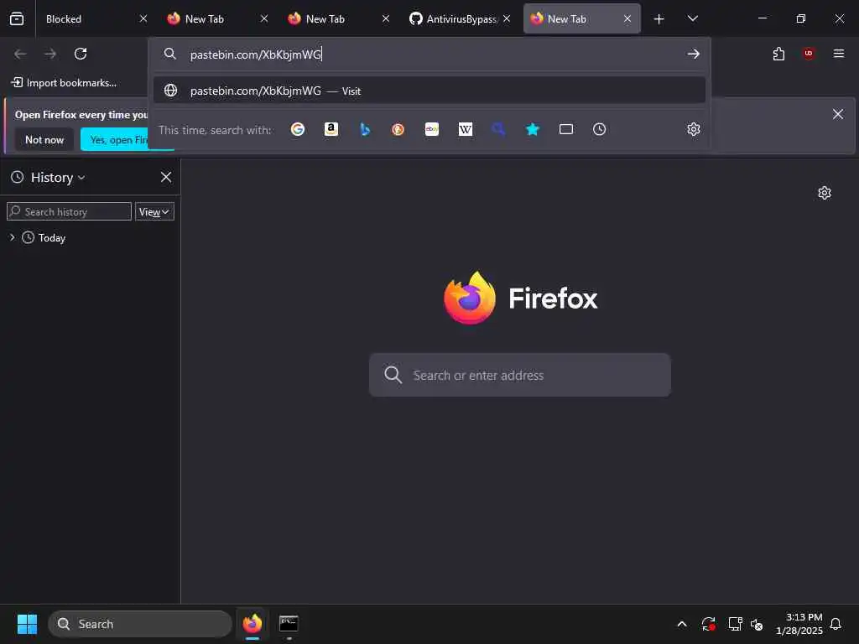The width and height of the screenshot is (859, 644).
Task: Click the address bar go arrow
Action: tap(693, 54)
